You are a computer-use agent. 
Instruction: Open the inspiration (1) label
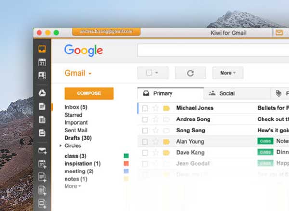point(82,164)
